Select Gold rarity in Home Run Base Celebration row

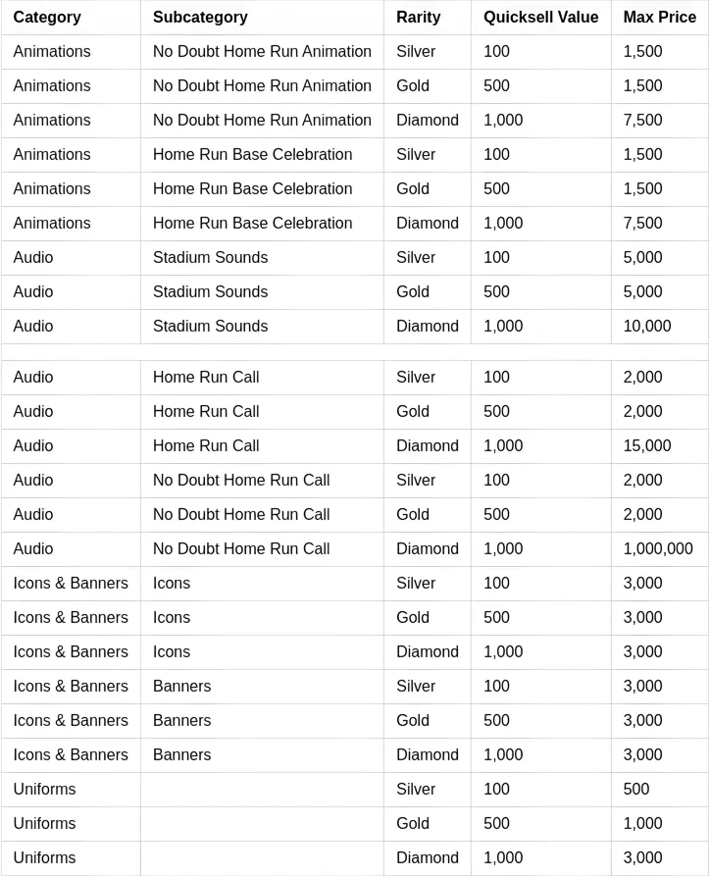413,188
